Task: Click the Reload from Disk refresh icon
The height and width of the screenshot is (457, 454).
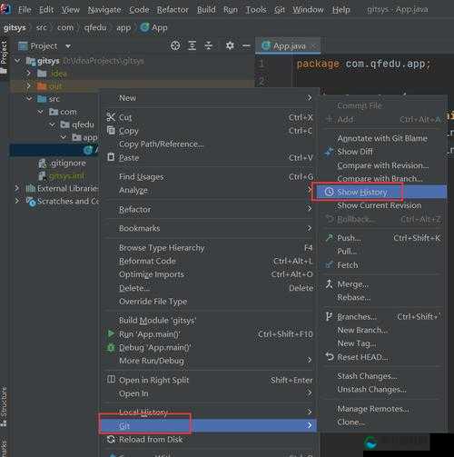Action: point(111,439)
